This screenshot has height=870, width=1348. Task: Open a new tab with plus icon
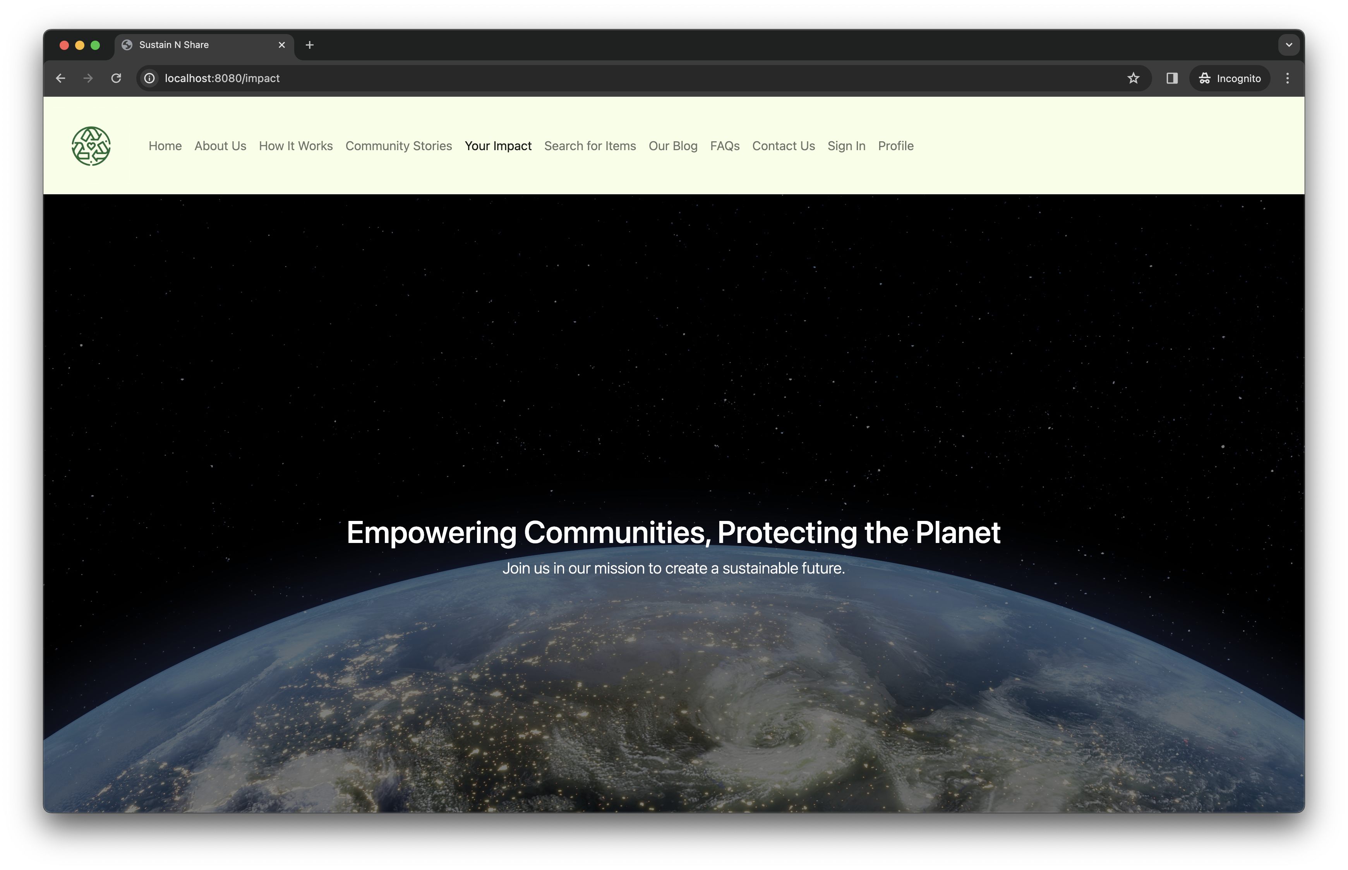(x=309, y=45)
